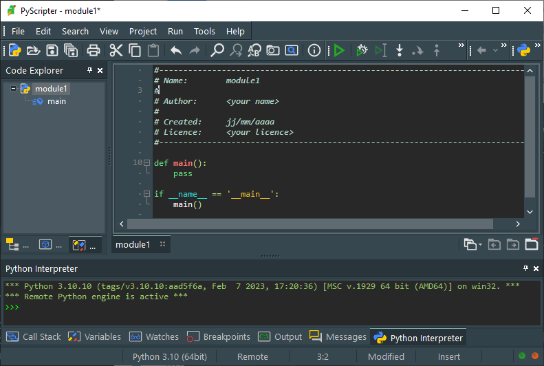
Task: Switch to the Project Explorer side tab
Action: pyautogui.click(x=50, y=245)
